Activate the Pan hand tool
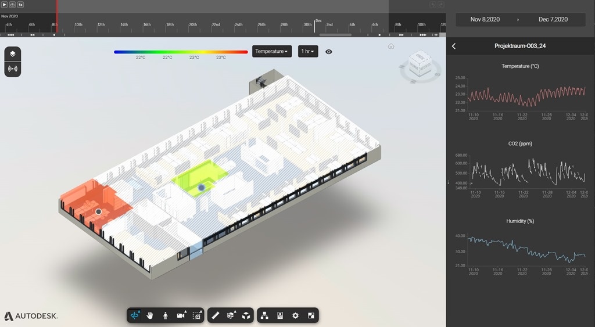The image size is (595, 327). (150, 315)
